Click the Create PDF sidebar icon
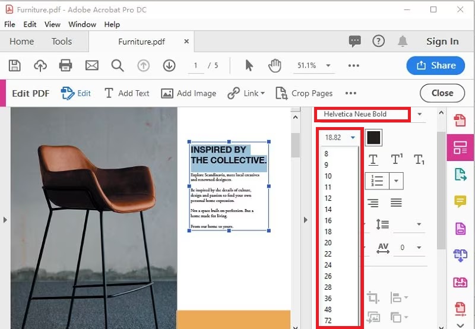 (460, 121)
